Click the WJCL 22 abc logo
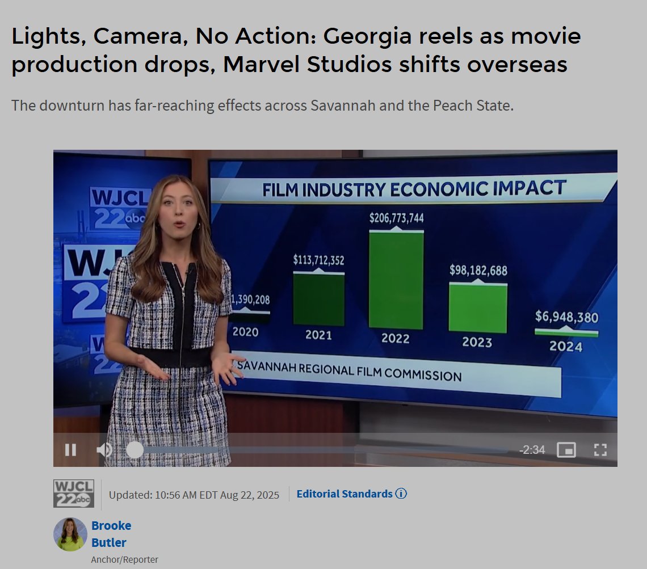The image size is (647, 569). point(73,493)
